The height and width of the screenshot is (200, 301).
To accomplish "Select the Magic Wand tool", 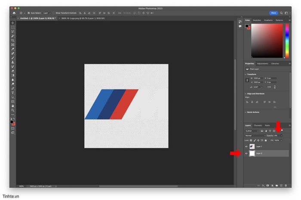I will [12, 36].
